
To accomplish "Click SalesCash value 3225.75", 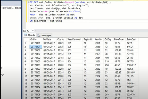I will coord(131,95).
